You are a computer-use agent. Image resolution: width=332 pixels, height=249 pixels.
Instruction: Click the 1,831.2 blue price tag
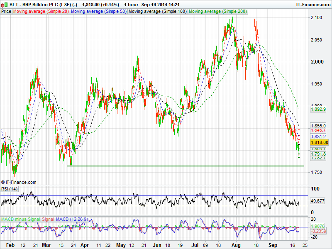click(318, 137)
